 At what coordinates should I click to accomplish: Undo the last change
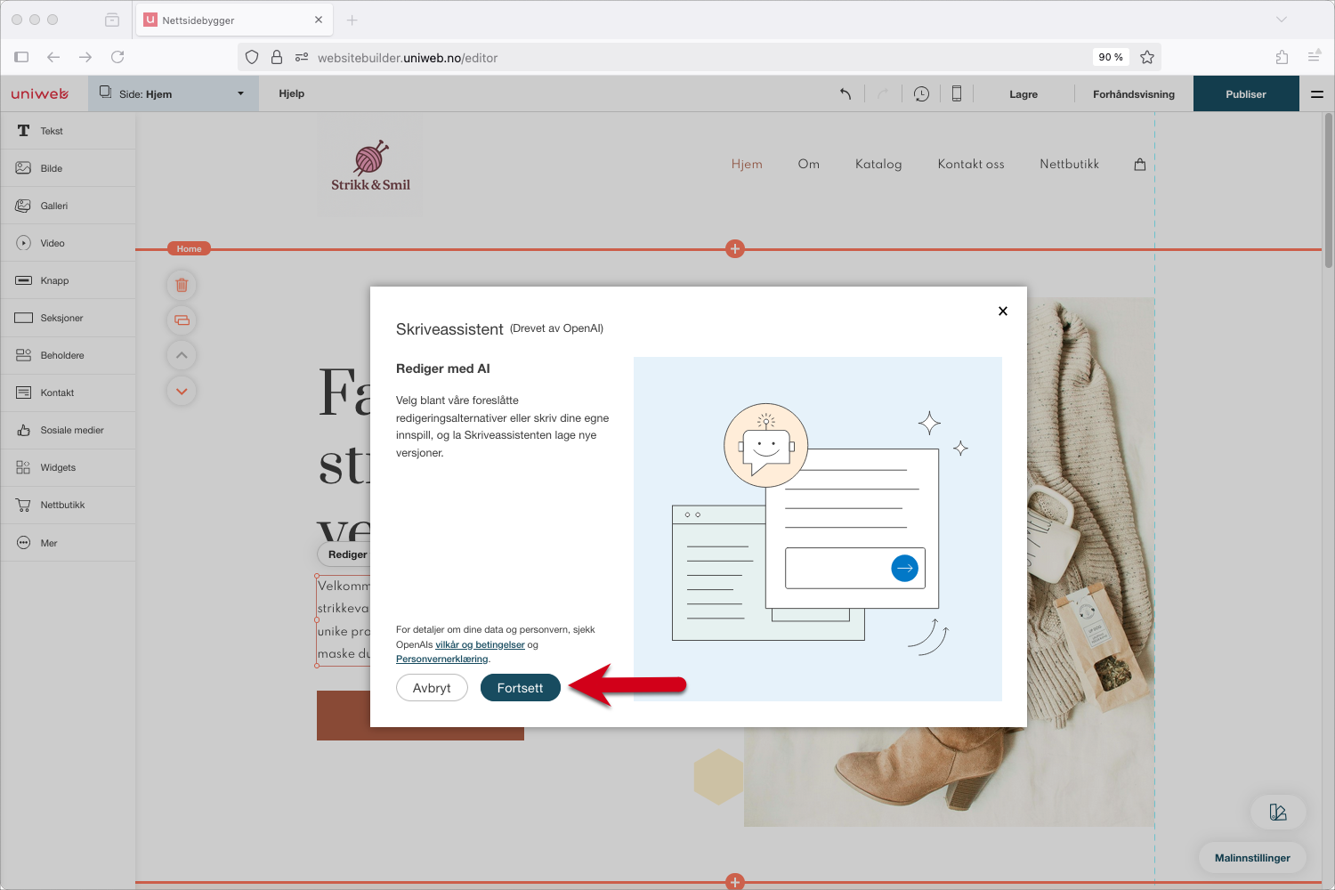(x=845, y=93)
